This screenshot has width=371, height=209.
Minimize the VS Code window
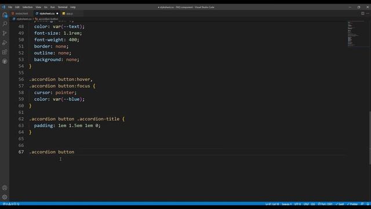[x=350, y=7]
